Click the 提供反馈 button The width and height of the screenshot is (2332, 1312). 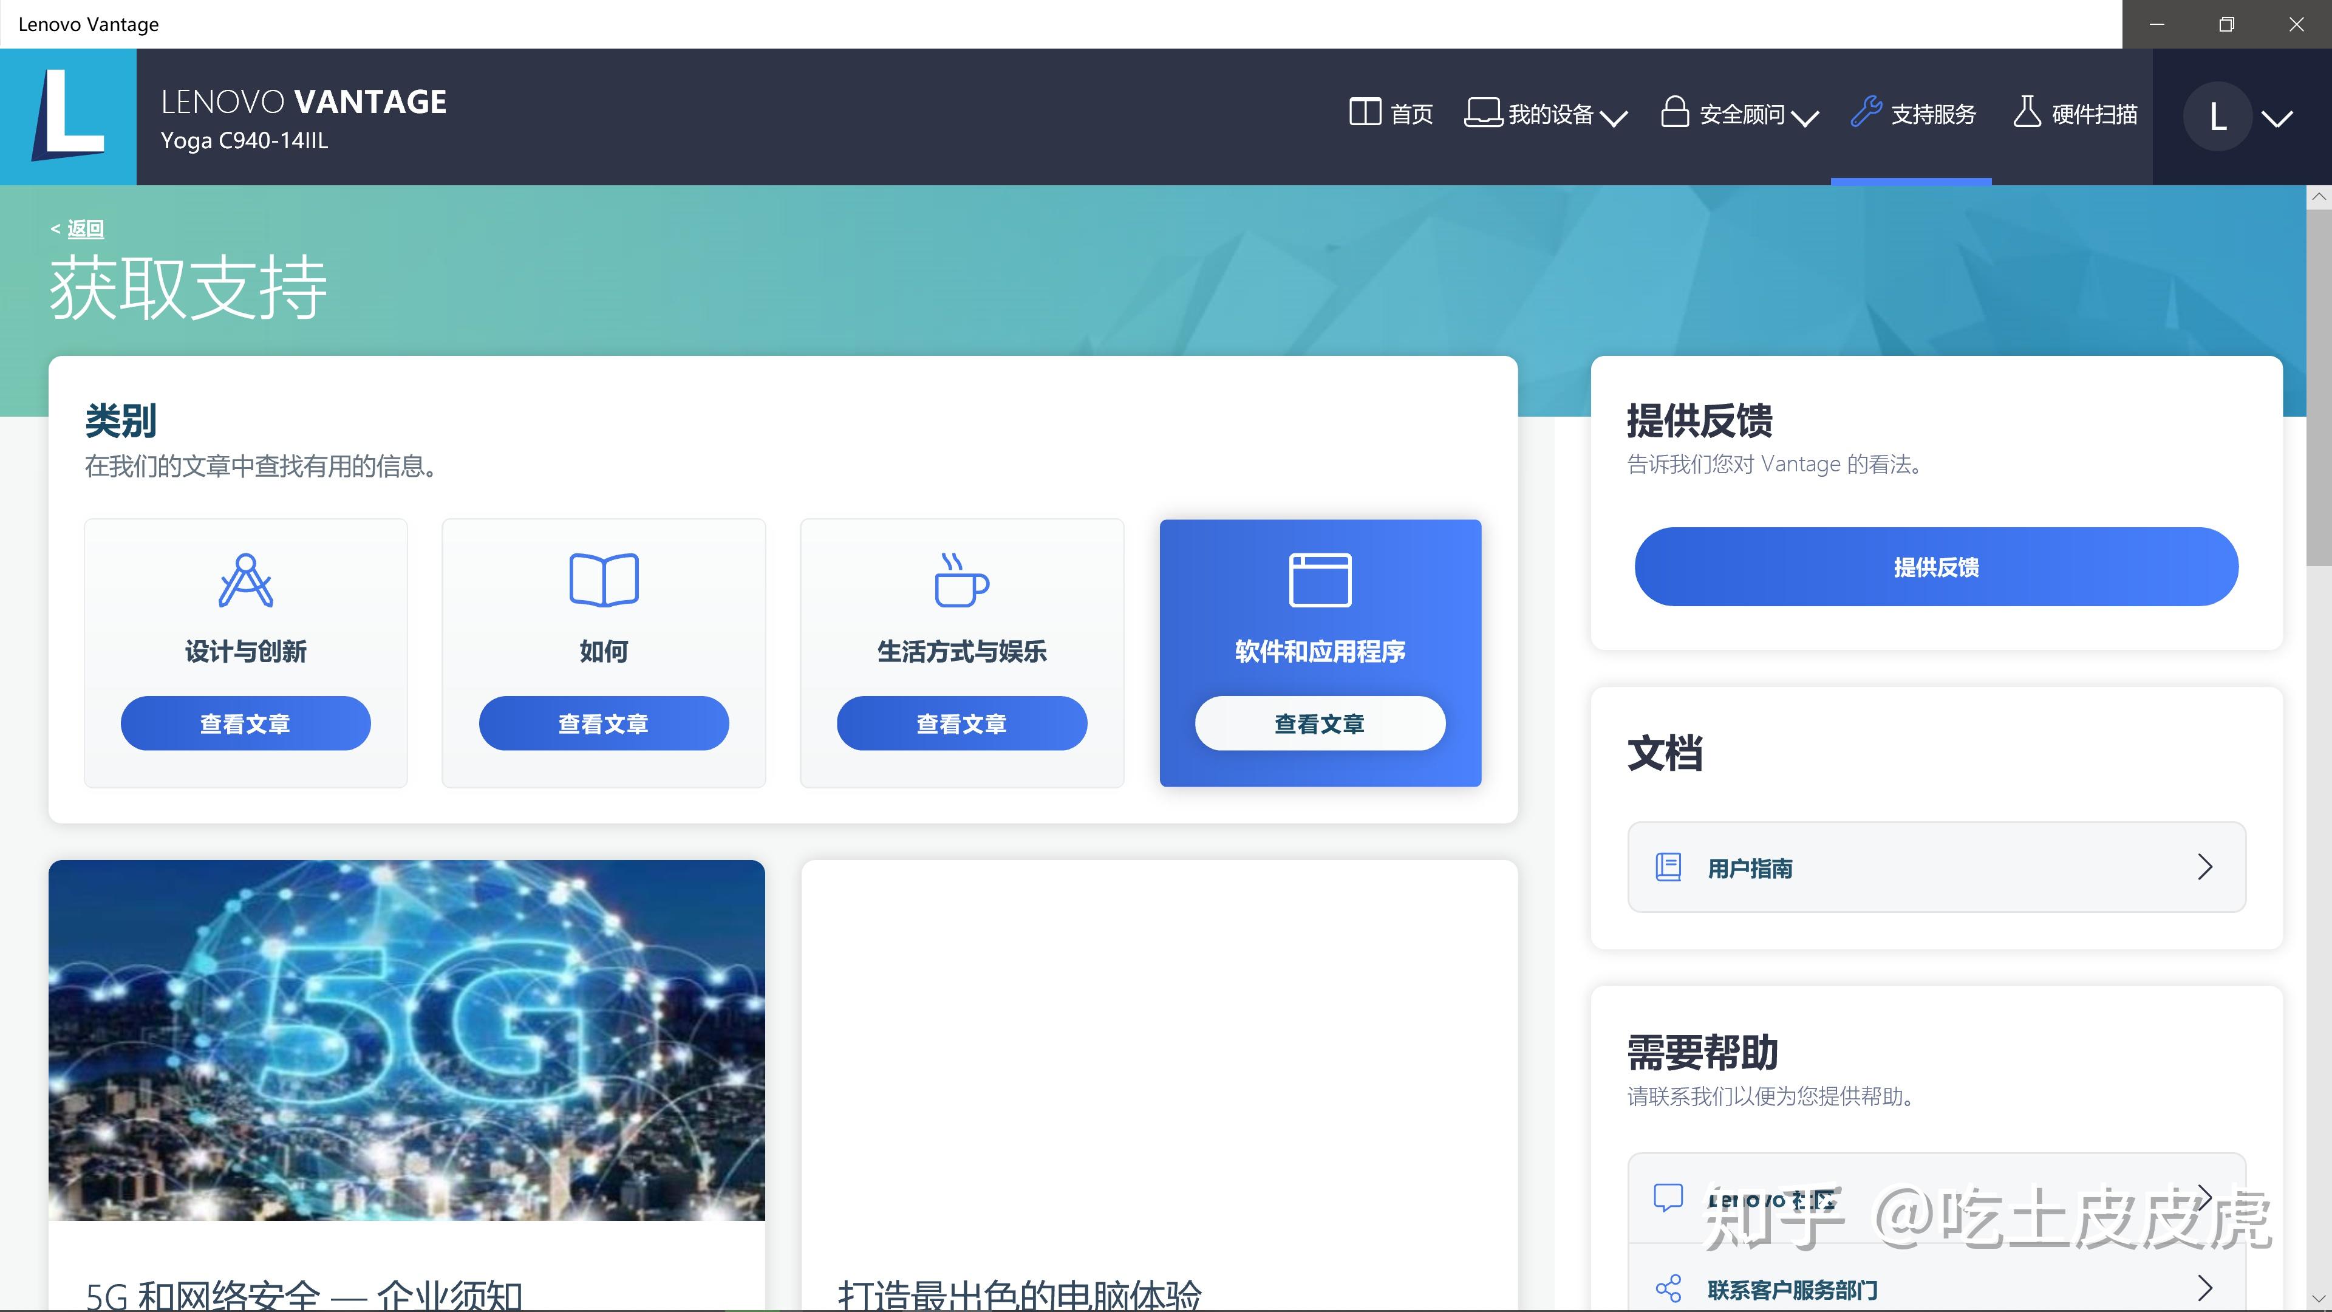pos(1937,567)
